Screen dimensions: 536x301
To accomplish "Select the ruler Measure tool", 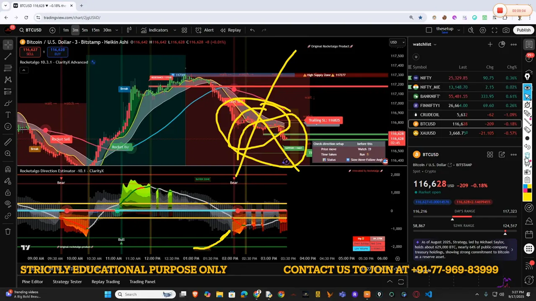I will (x=8, y=142).
